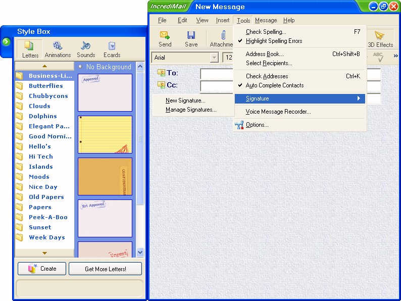Collapse Style Box with green arrow
The image size is (401, 301).
[x=6, y=41]
